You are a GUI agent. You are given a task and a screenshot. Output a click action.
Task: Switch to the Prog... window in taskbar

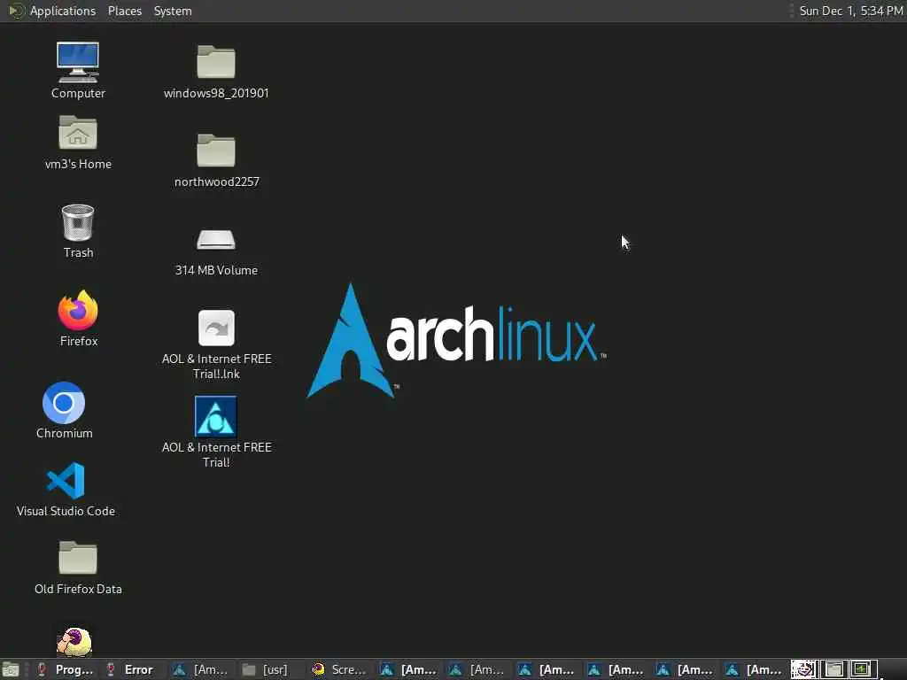click(65, 669)
